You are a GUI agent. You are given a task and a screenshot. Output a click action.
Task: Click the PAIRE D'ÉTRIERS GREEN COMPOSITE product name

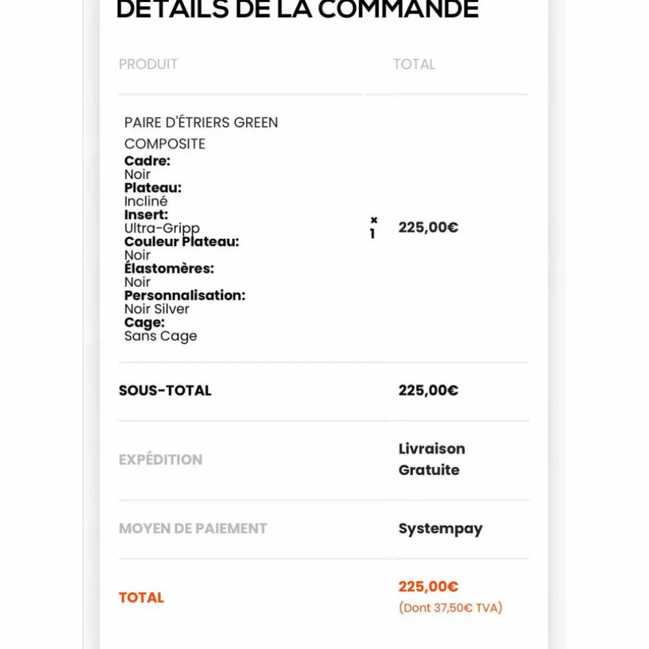pos(201,133)
